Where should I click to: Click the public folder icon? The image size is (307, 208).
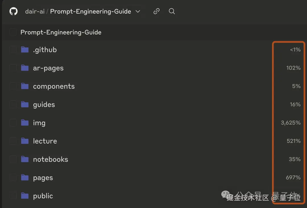(25, 196)
